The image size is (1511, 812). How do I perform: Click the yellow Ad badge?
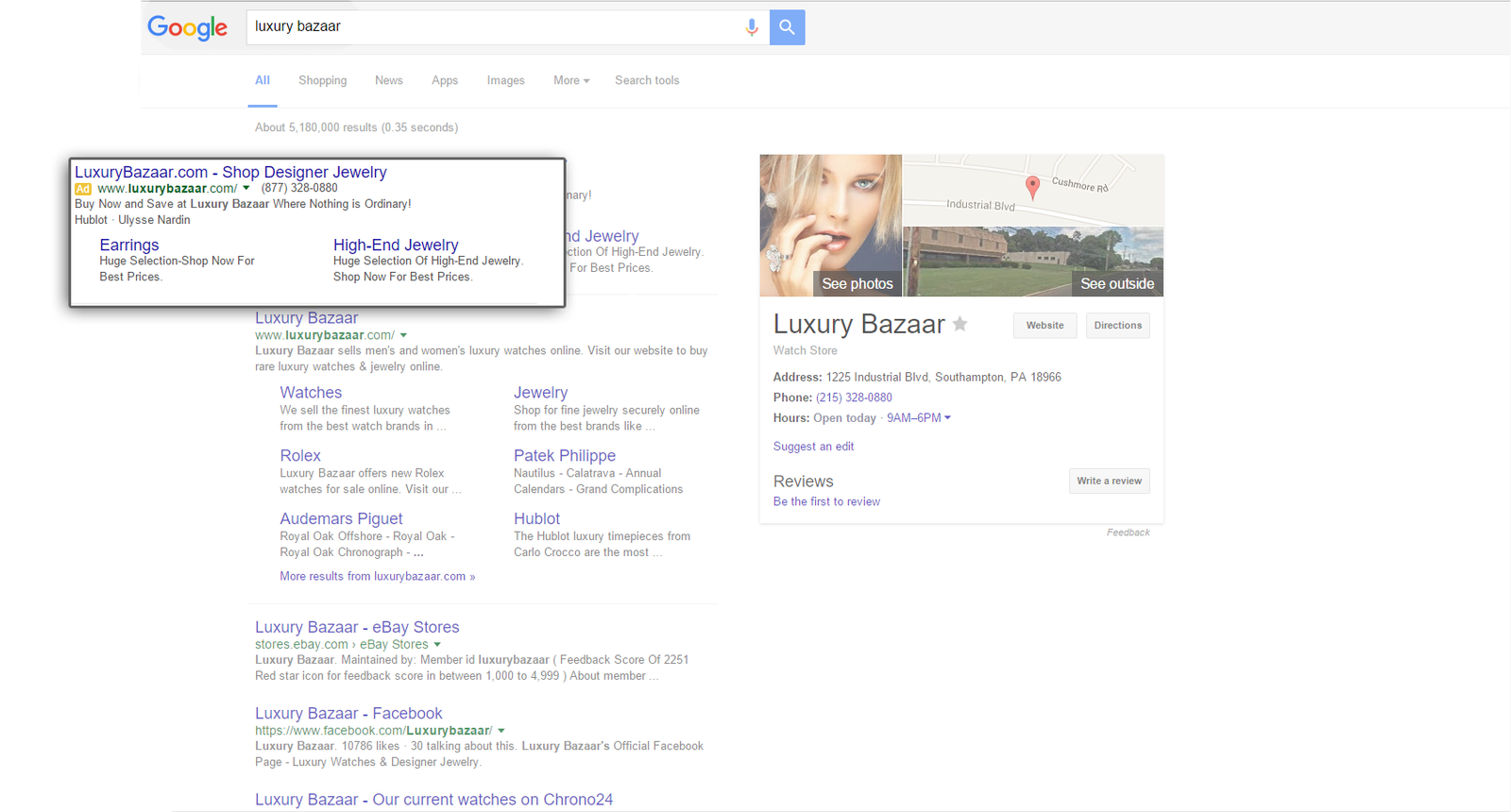83,189
